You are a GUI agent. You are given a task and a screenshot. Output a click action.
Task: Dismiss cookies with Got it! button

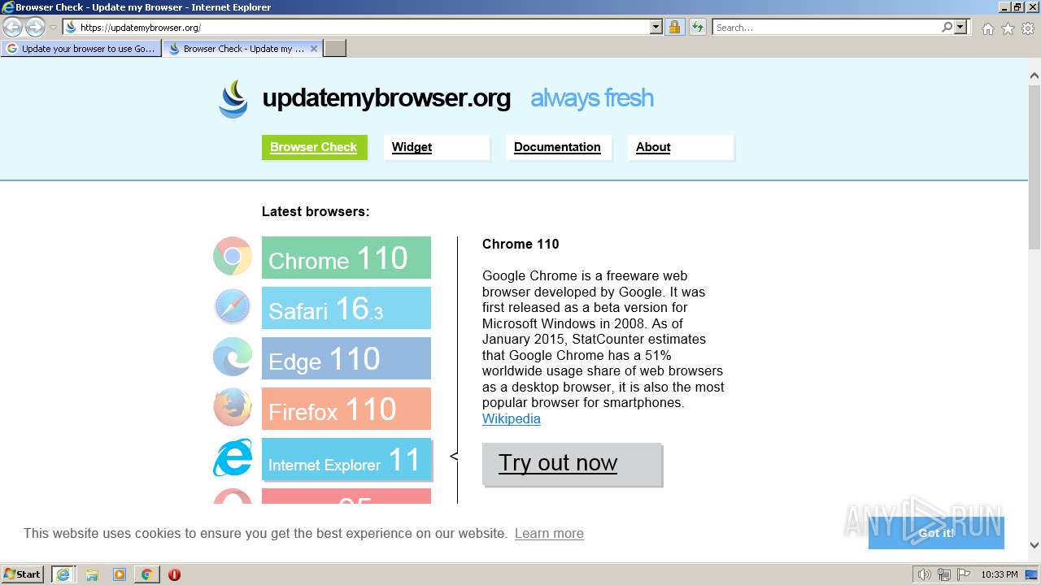pyautogui.click(x=936, y=533)
